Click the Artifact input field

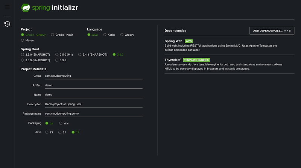93,85
